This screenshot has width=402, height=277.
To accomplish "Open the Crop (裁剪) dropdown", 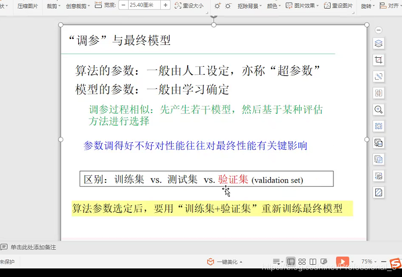I will (54, 6).
